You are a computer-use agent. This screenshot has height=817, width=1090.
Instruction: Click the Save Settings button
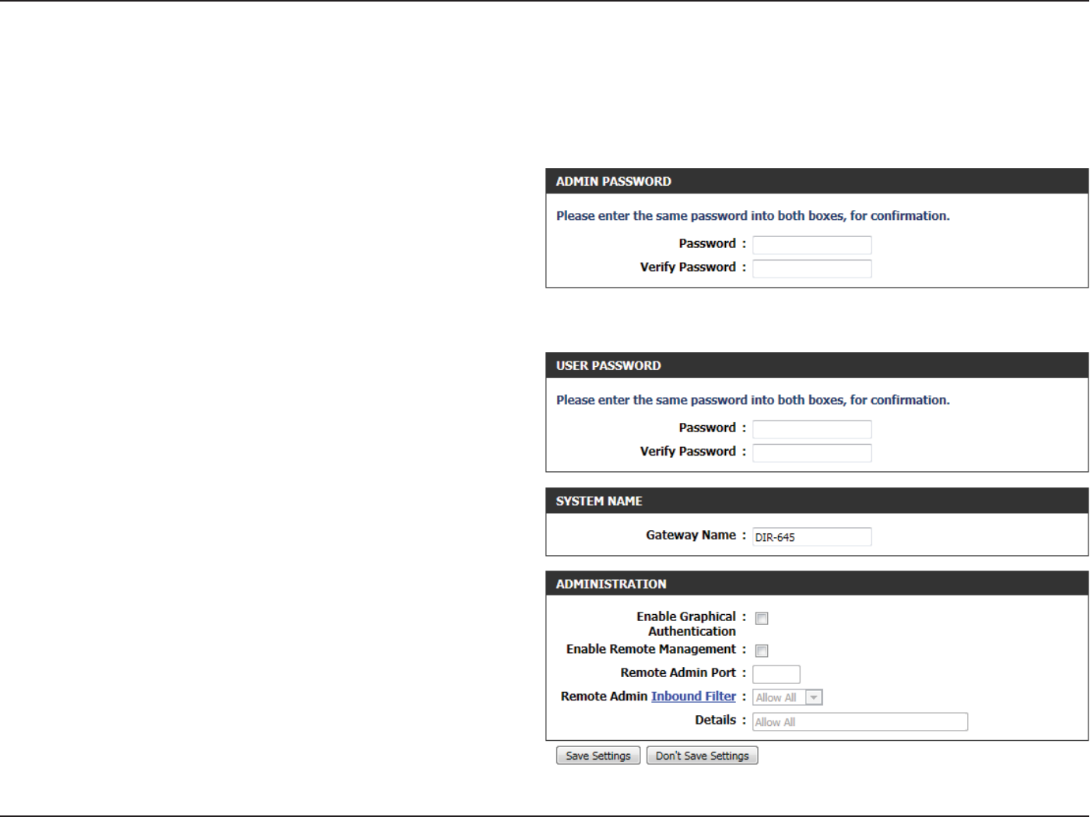tap(598, 756)
